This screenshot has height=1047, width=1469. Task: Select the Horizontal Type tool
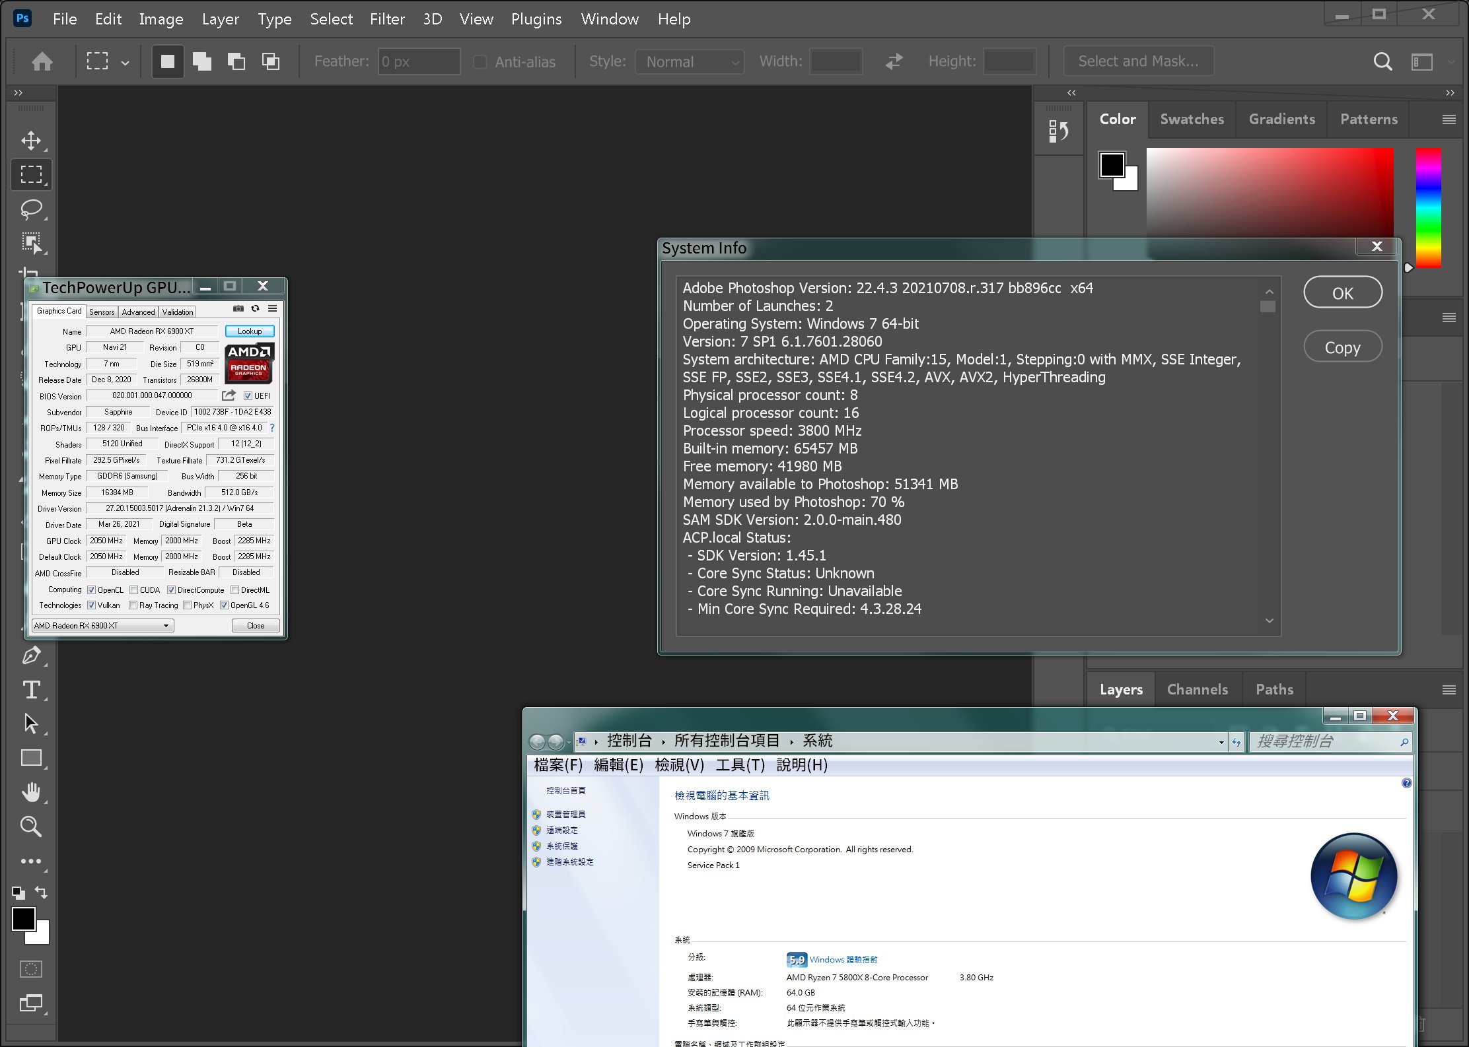coord(30,689)
